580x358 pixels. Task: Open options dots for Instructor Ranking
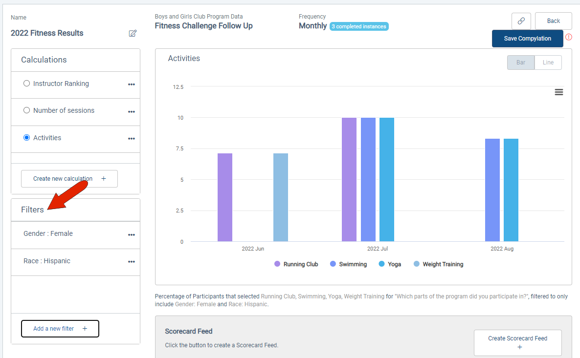pos(132,84)
